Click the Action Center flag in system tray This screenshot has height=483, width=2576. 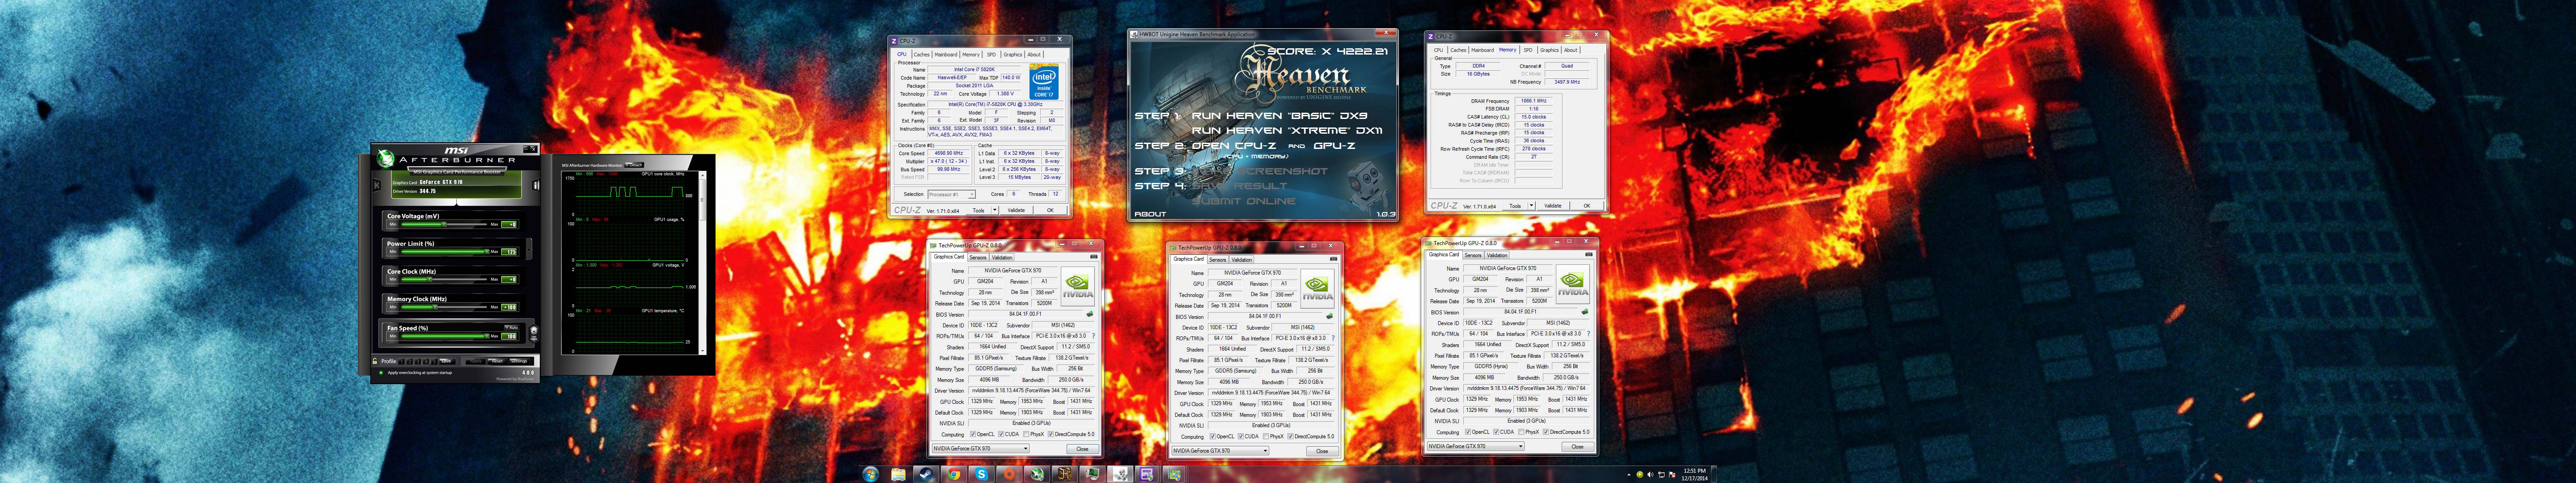pos(1672,475)
